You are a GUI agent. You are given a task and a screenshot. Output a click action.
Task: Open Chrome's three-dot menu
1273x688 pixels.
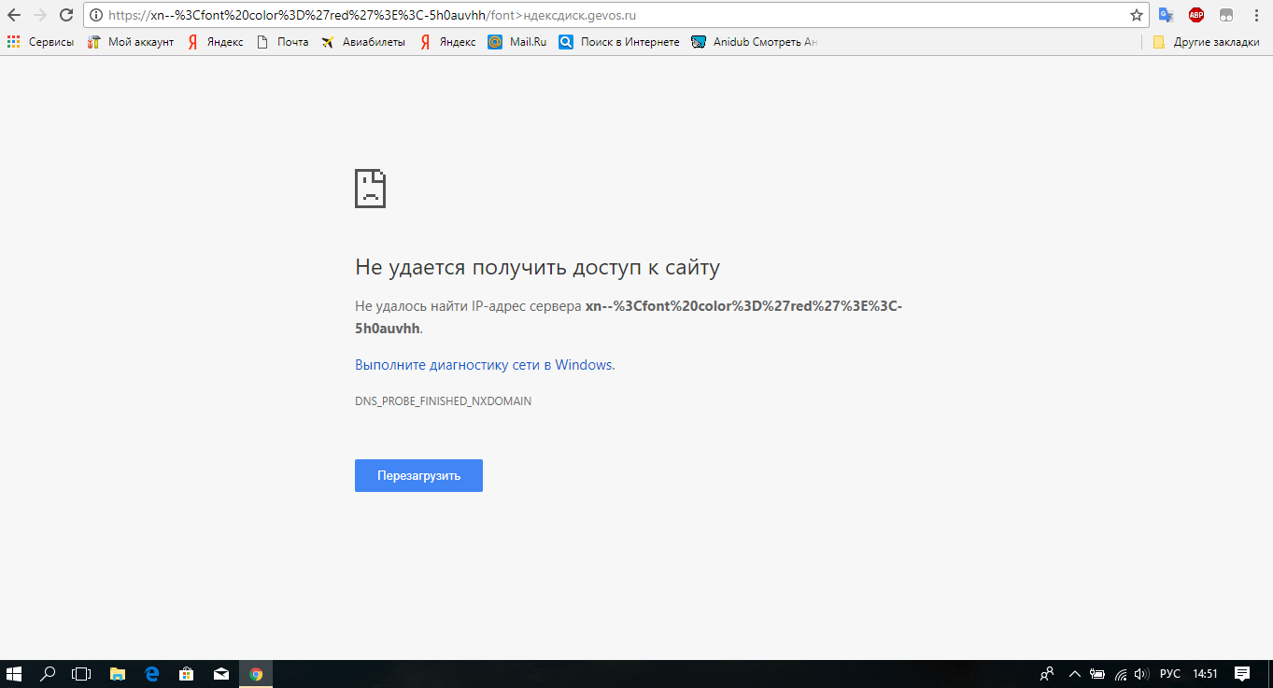tap(1256, 15)
